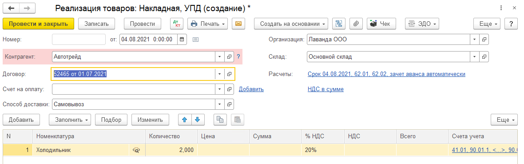Move table row down arrow
The width and height of the screenshot is (524, 164).
pyautogui.click(x=198, y=120)
